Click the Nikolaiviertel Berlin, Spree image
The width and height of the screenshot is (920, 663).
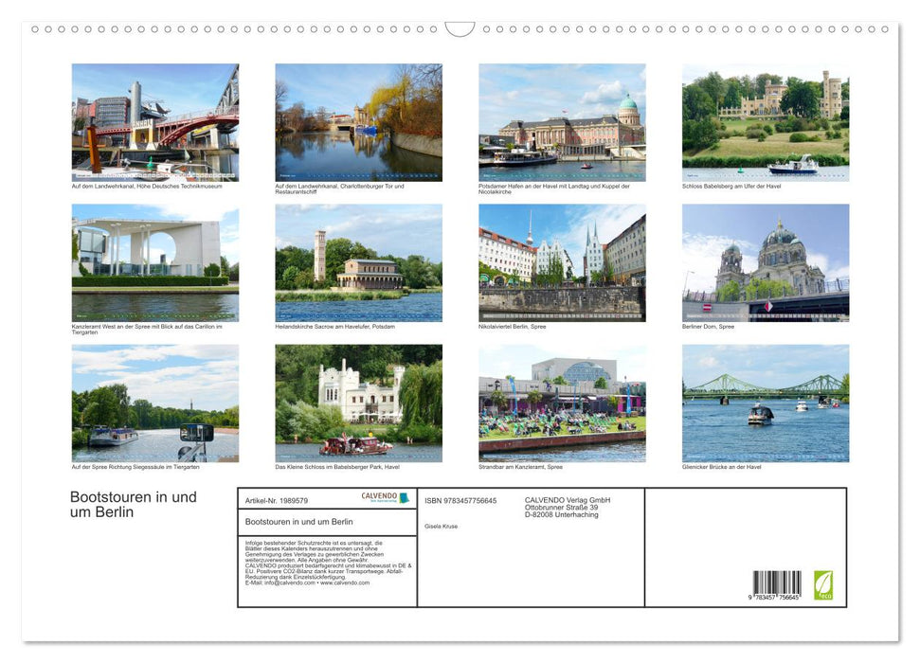coord(564,262)
